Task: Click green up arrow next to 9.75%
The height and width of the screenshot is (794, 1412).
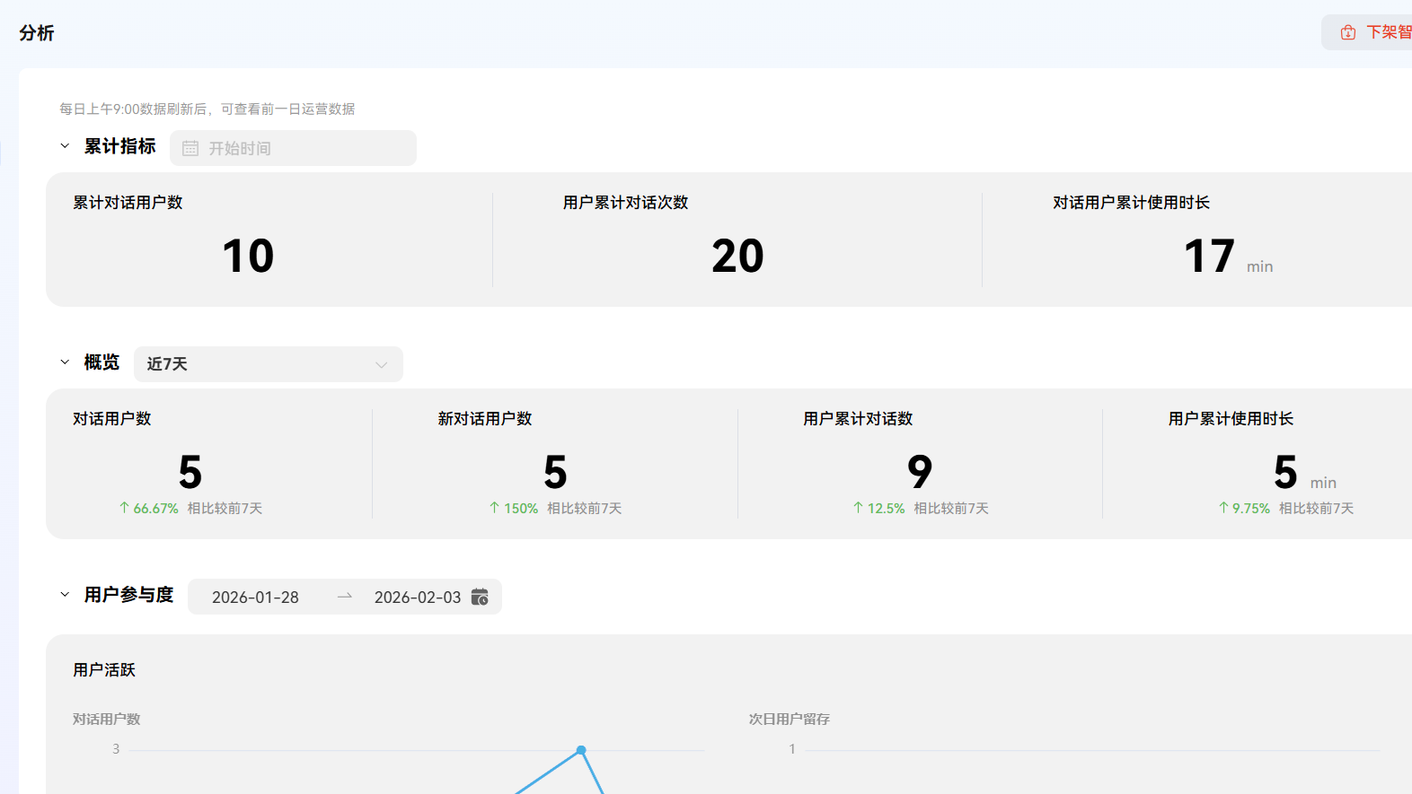Action: [x=1223, y=508]
